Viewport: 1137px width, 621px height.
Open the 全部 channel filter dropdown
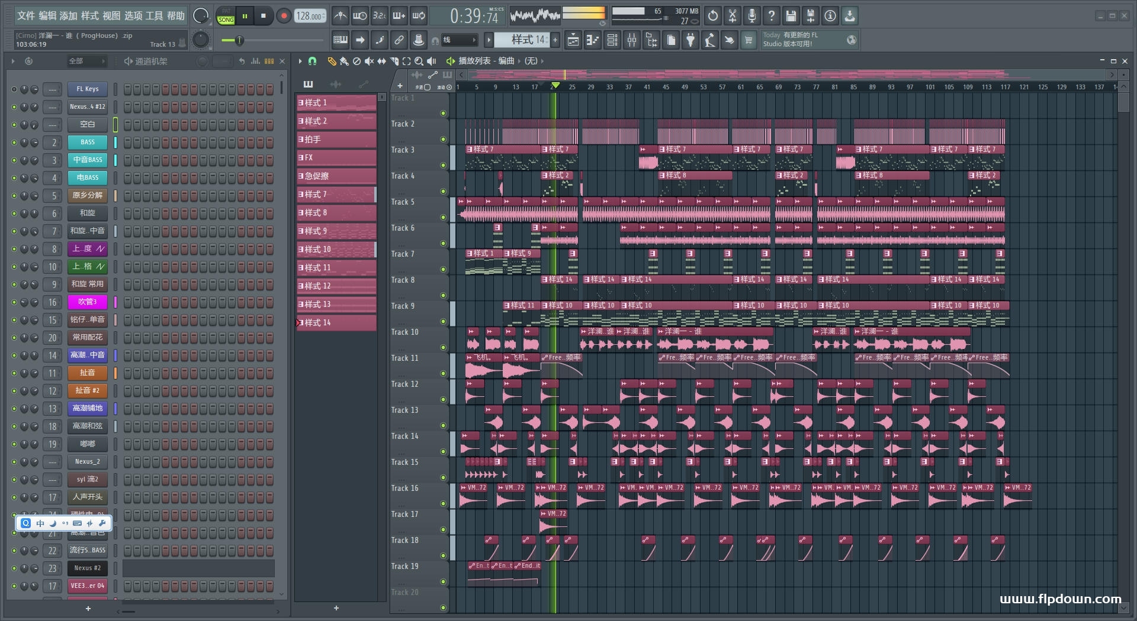[x=86, y=61]
